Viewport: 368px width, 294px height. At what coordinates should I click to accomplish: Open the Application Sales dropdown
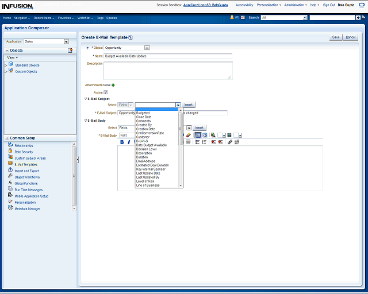[66, 41]
